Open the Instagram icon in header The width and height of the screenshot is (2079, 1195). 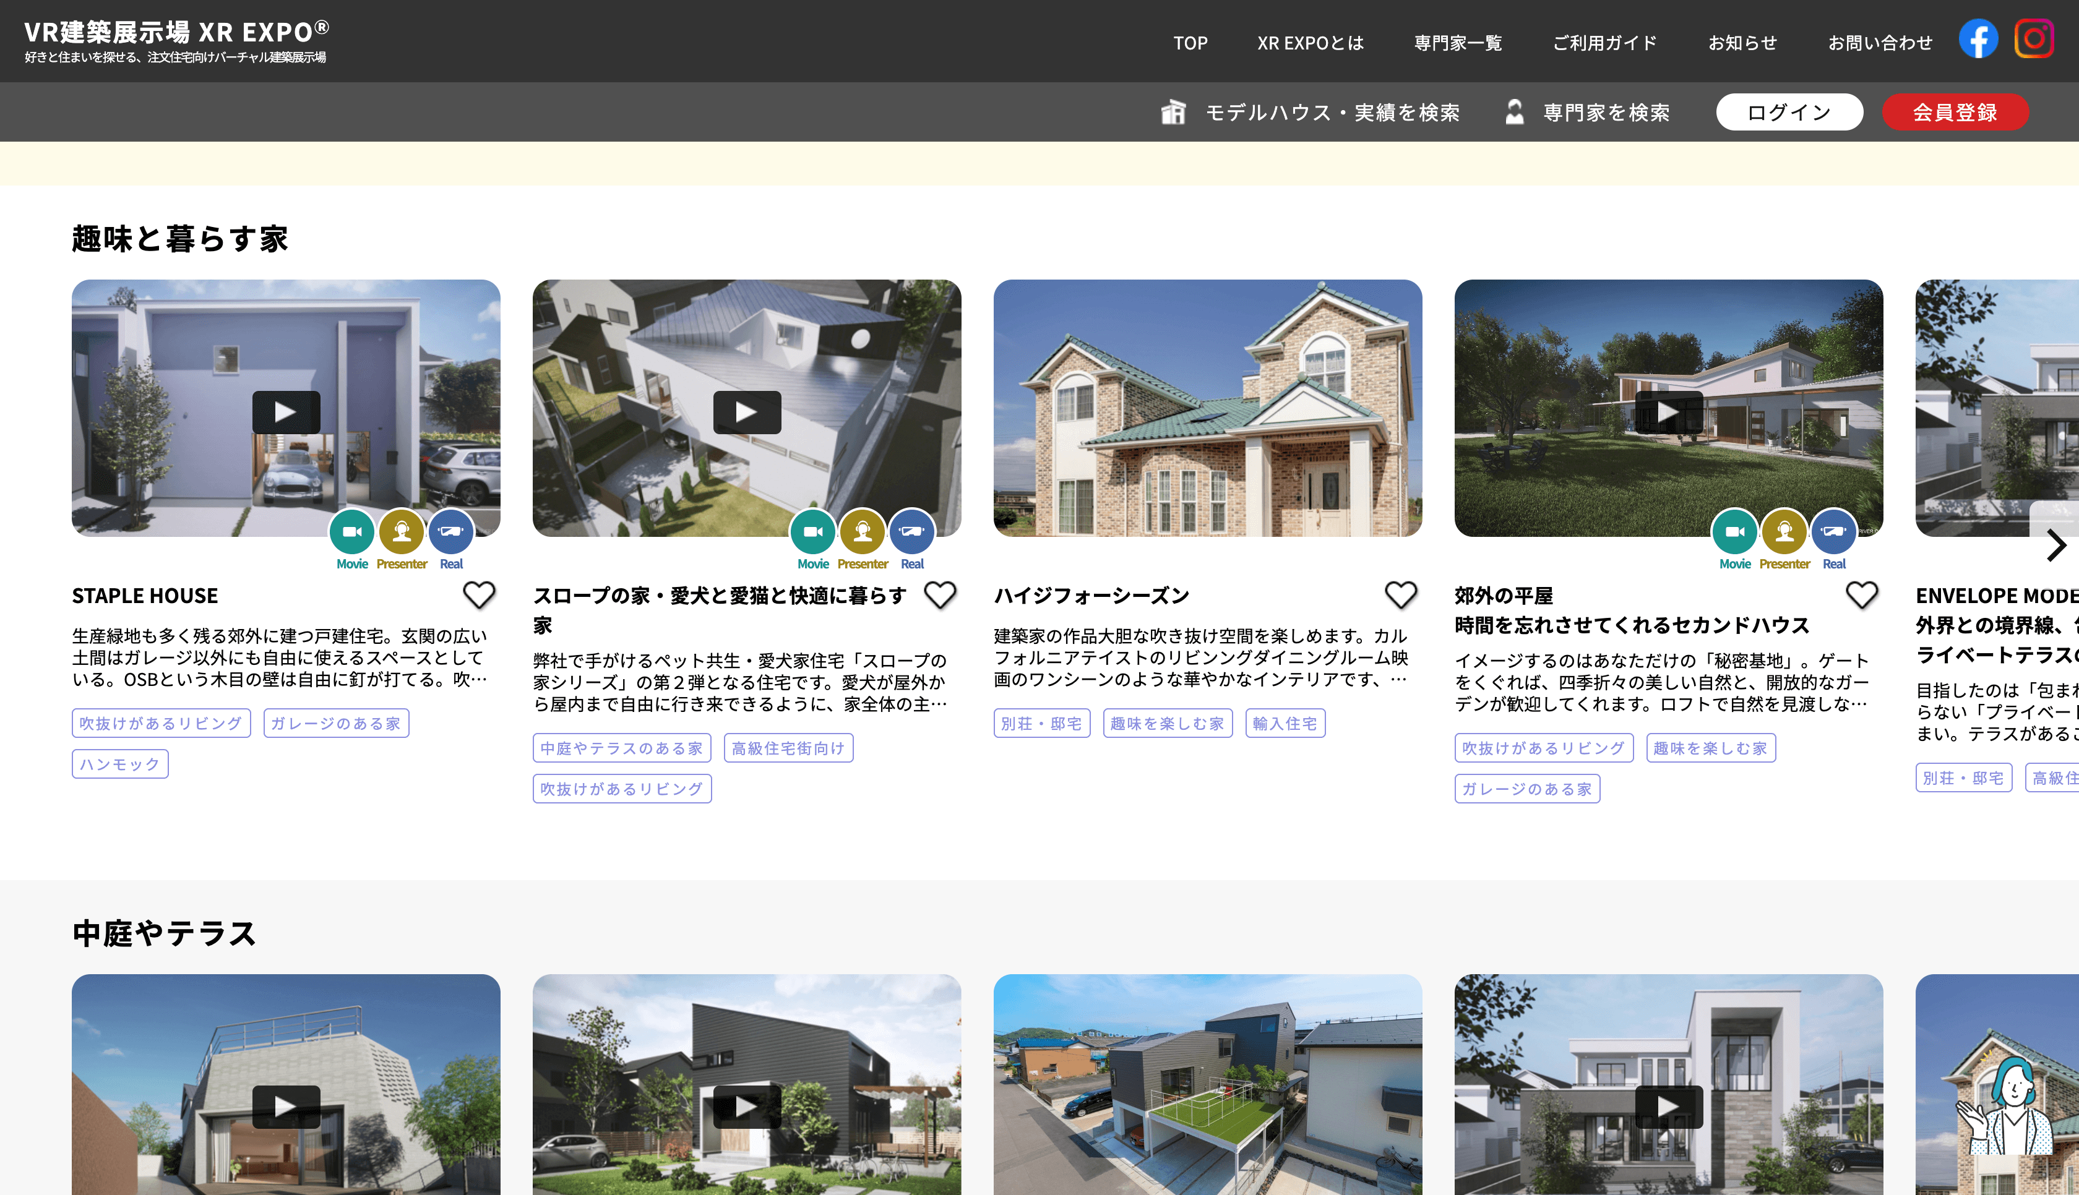click(2033, 40)
